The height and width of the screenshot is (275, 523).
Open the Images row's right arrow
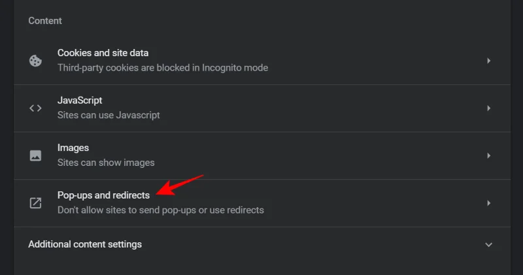tap(488, 155)
